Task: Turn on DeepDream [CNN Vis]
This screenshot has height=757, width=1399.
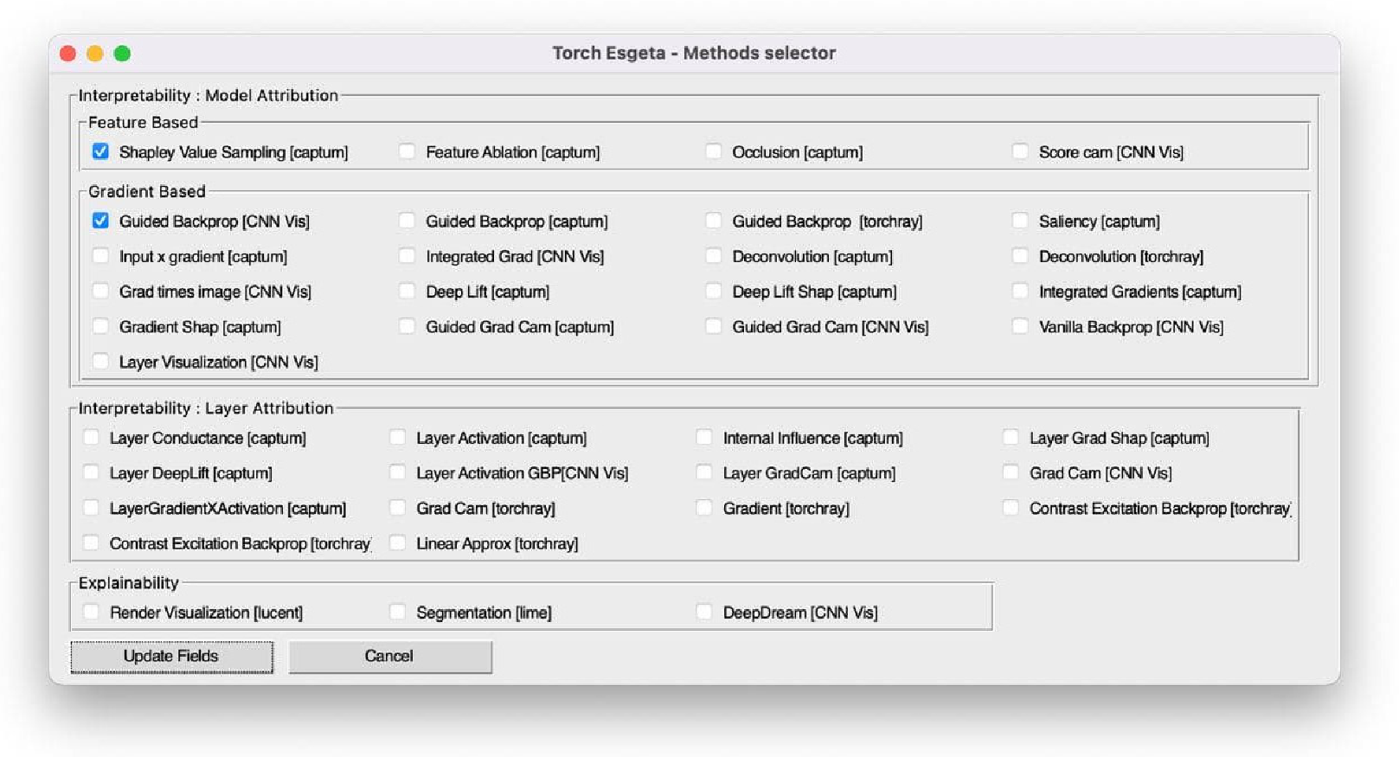Action: click(704, 613)
